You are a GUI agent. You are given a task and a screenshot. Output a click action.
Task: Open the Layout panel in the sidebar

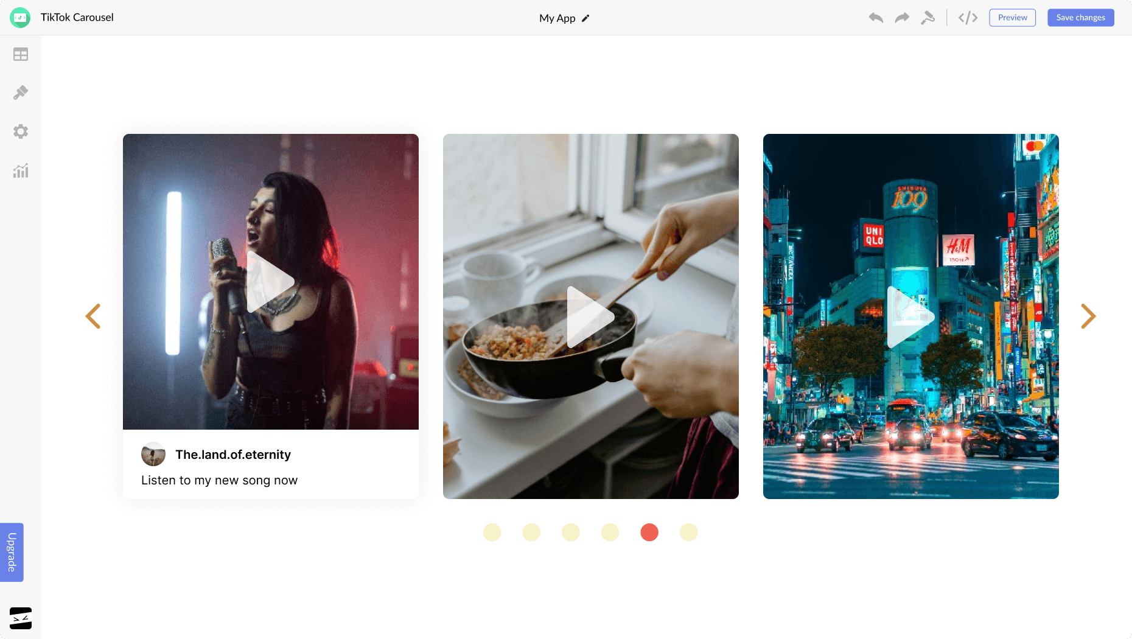point(21,54)
